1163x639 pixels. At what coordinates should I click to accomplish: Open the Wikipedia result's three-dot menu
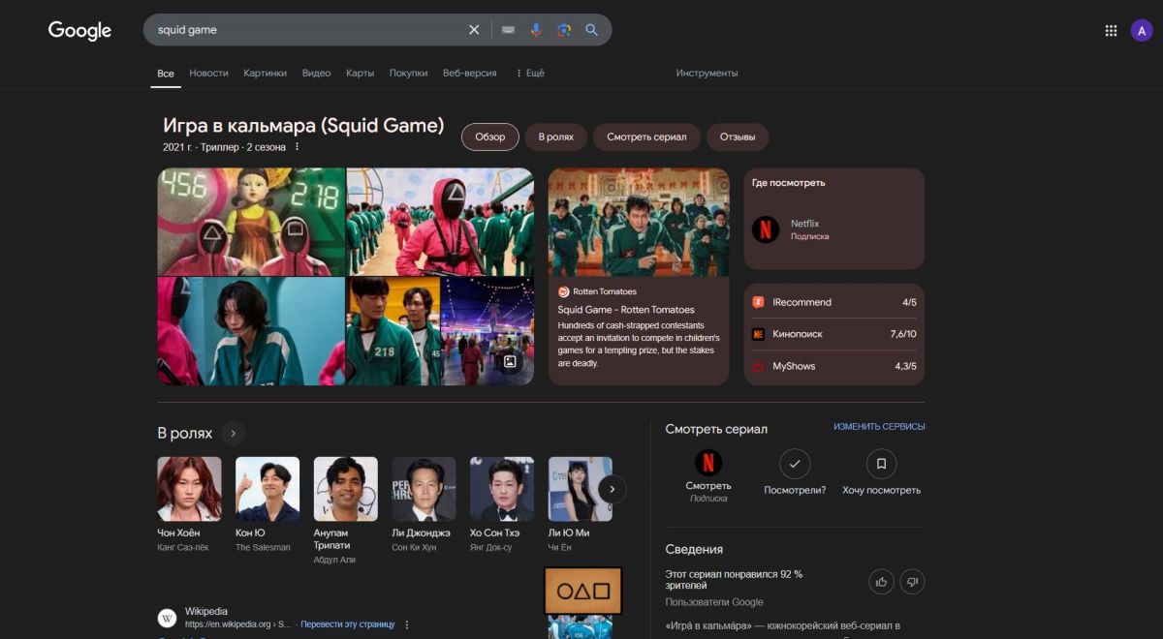tap(407, 624)
